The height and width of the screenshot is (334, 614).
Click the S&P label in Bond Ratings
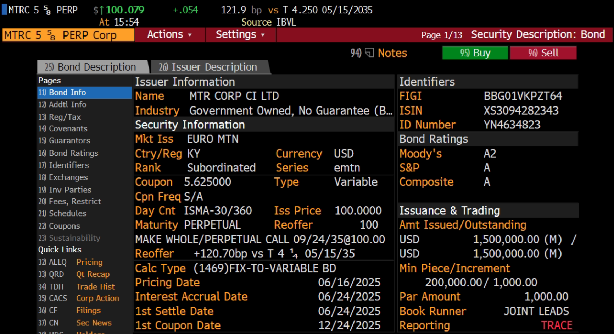click(409, 168)
